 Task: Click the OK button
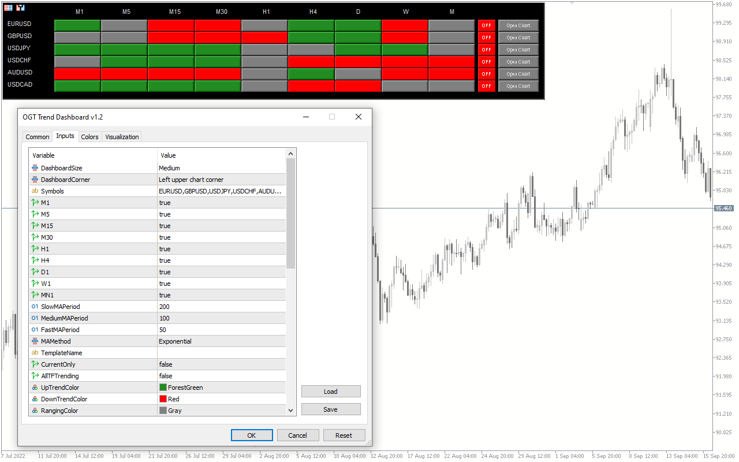(x=252, y=435)
